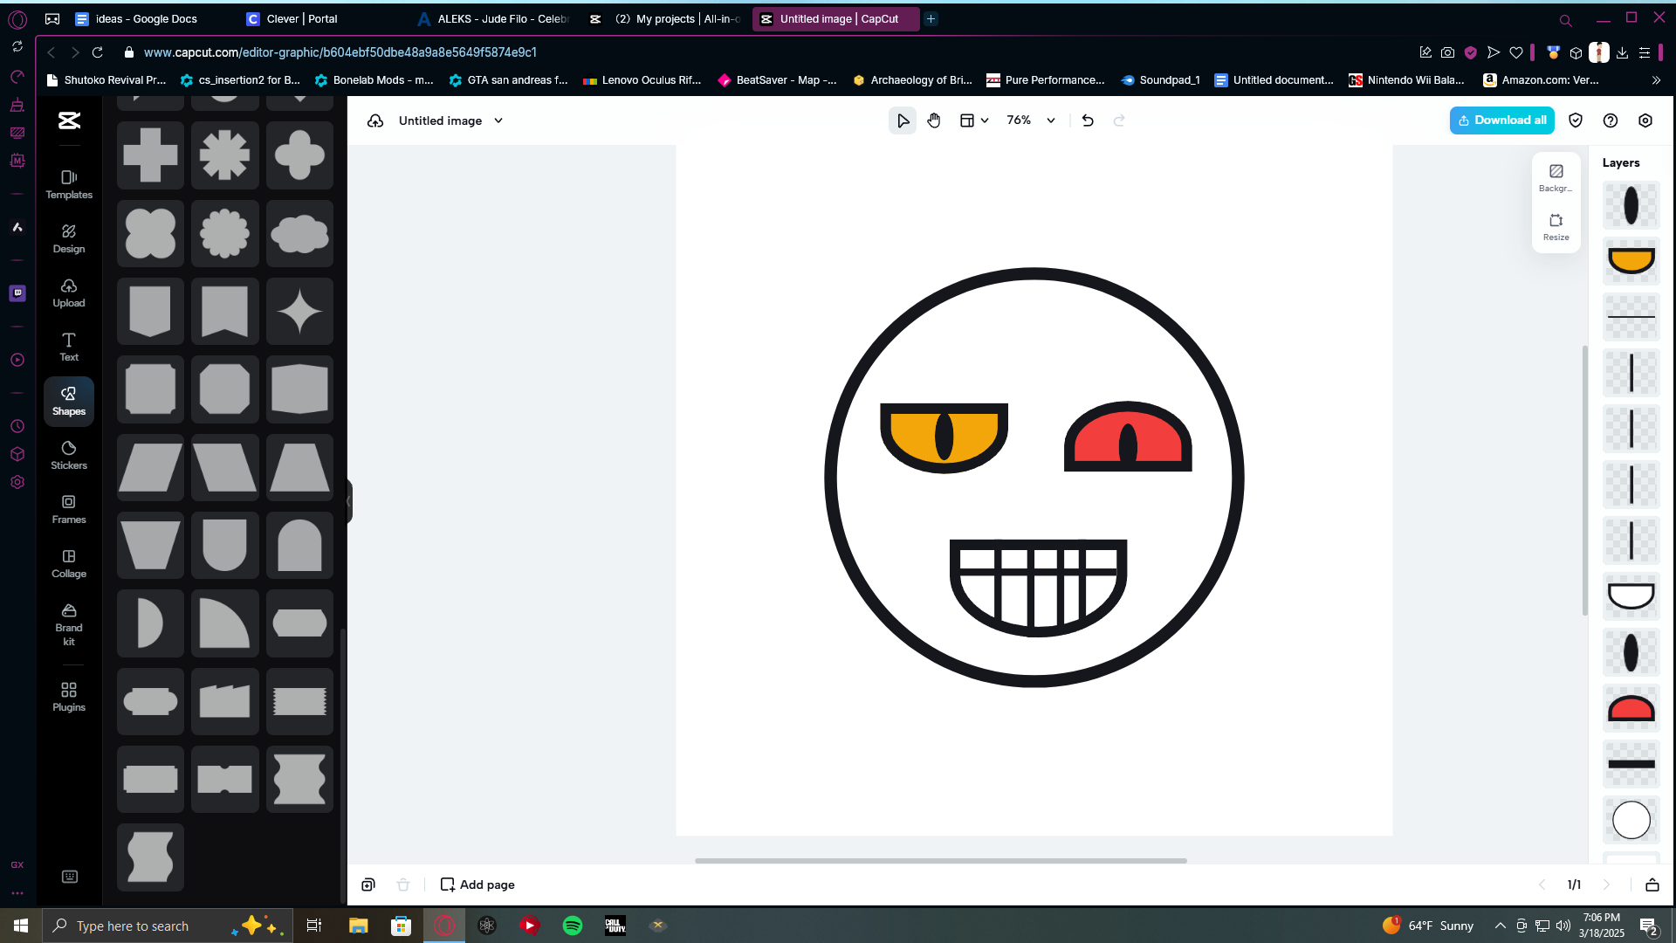The width and height of the screenshot is (1676, 943).
Task: Reload the browser page
Action: pos(97,52)
